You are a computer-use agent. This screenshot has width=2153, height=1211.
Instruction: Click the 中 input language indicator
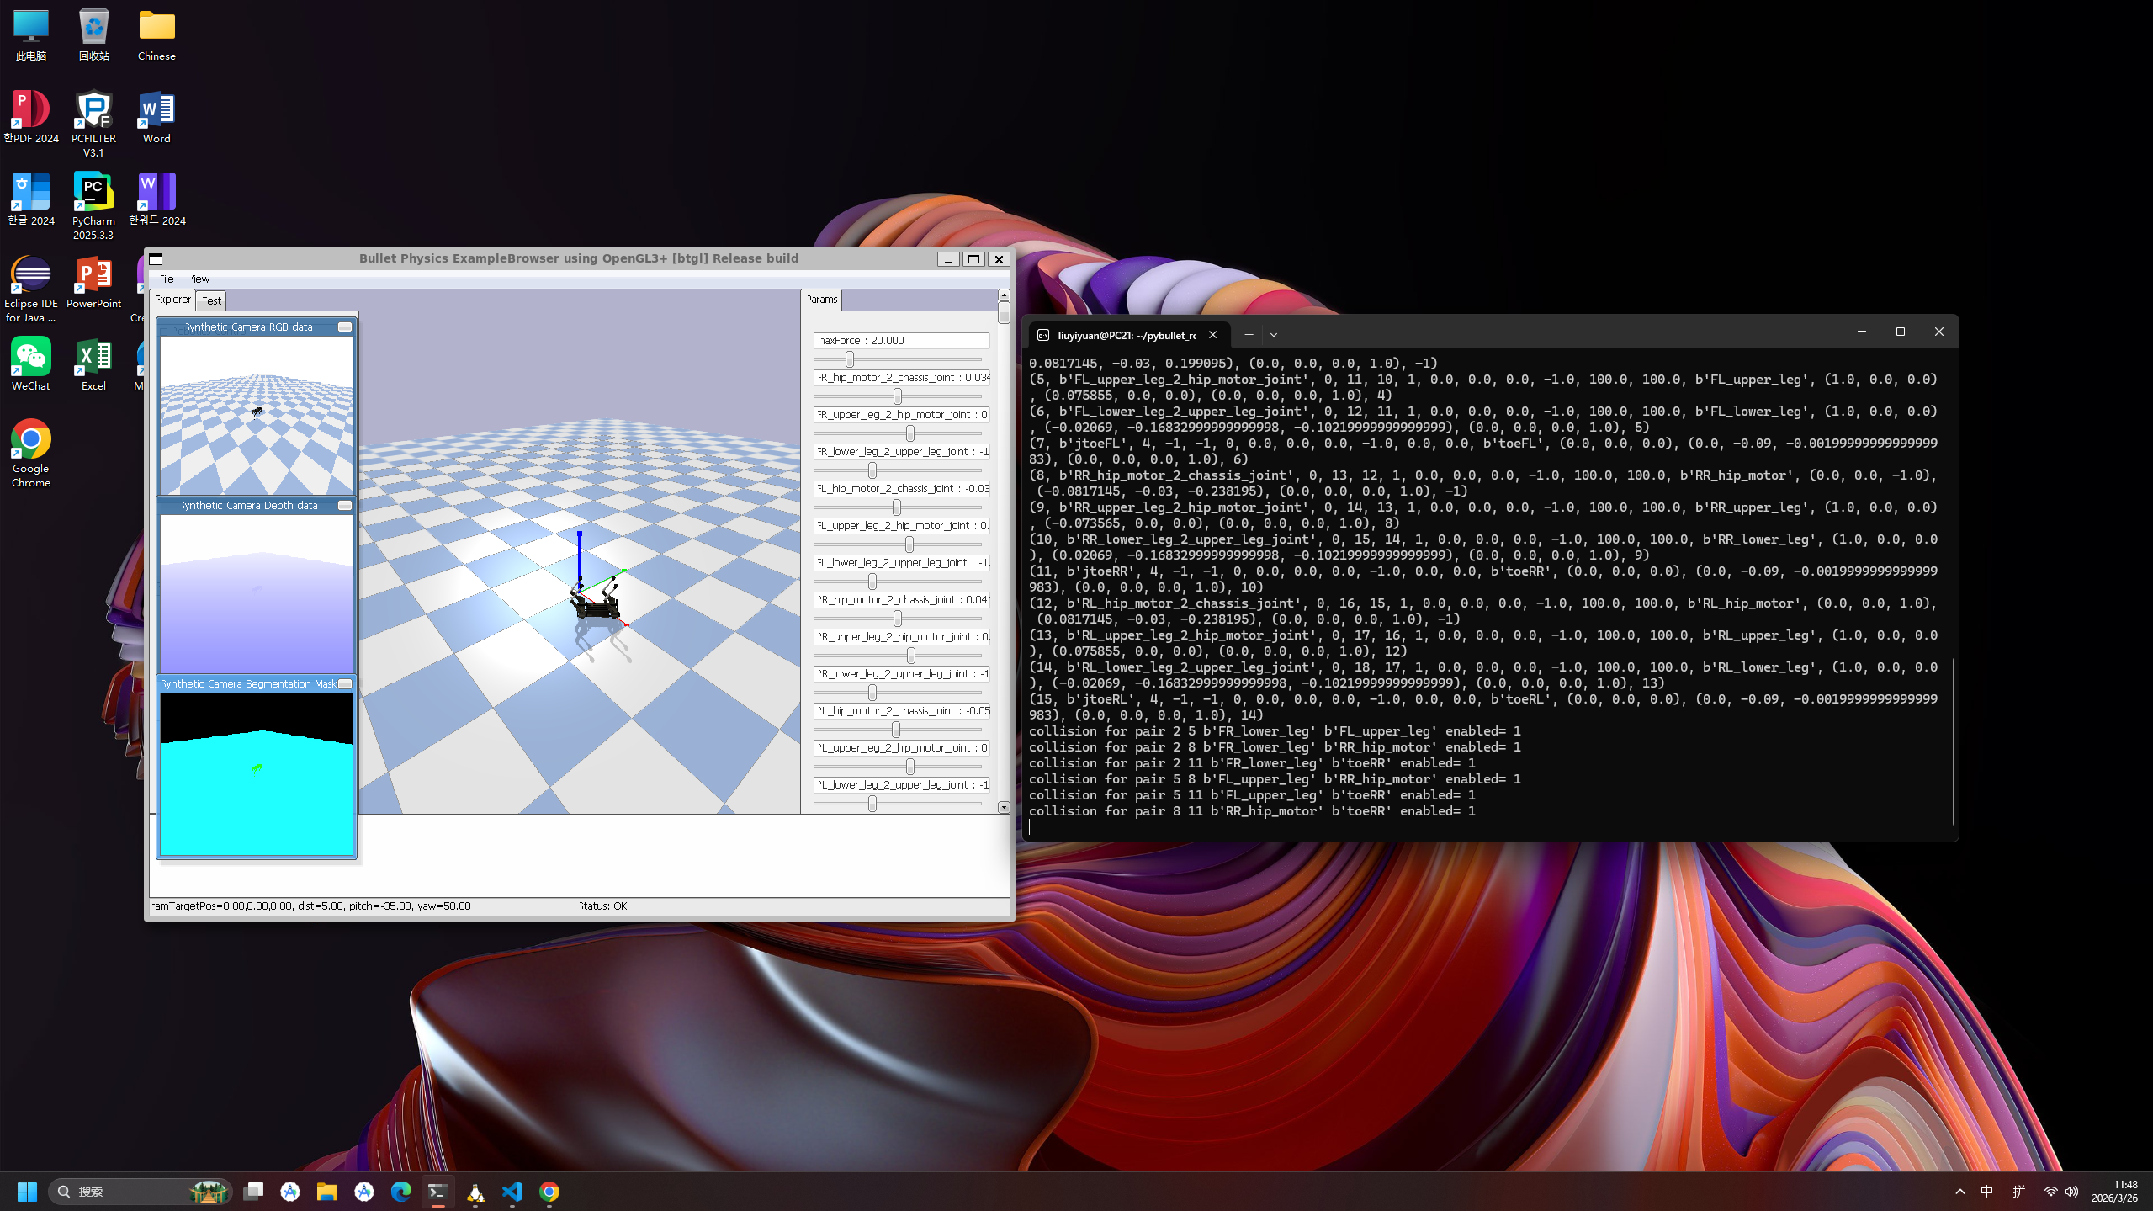pos(1986,1192)
